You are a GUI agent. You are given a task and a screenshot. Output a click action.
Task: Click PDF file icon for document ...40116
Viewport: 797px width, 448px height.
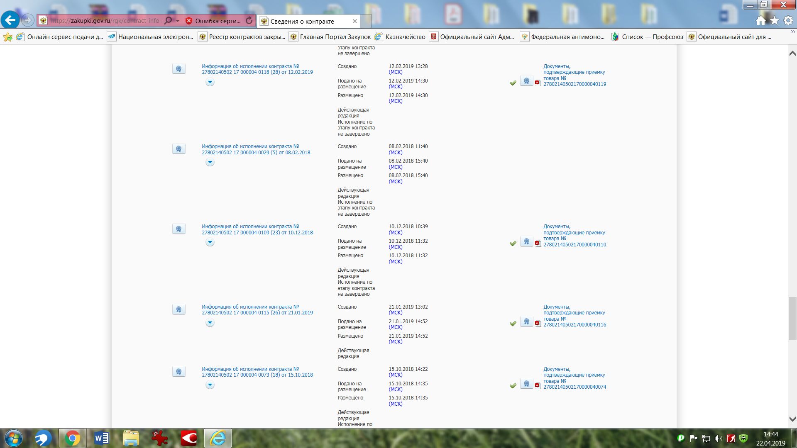tap(538, 324)
